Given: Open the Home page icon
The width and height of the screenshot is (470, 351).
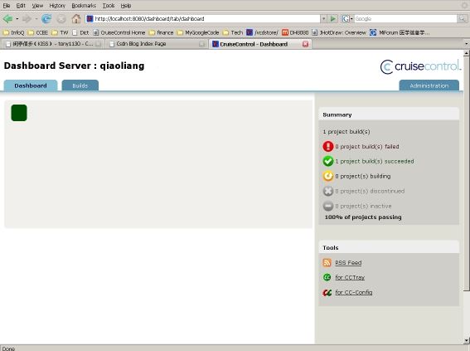Looking at the screenshot, I should 76,19.
